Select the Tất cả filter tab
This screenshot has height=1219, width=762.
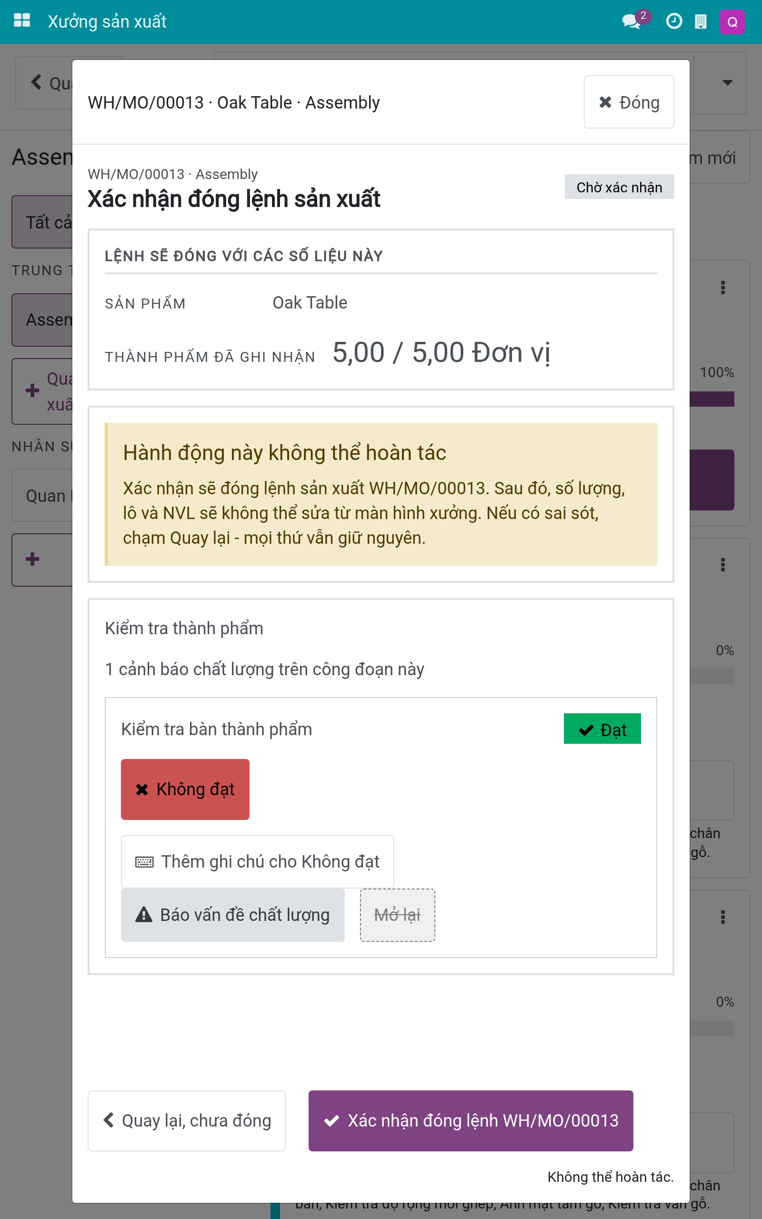pos(42,222)
